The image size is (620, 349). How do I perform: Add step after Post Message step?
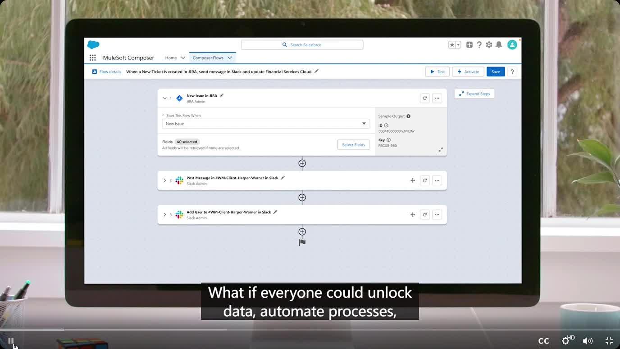tap(302, 197)
